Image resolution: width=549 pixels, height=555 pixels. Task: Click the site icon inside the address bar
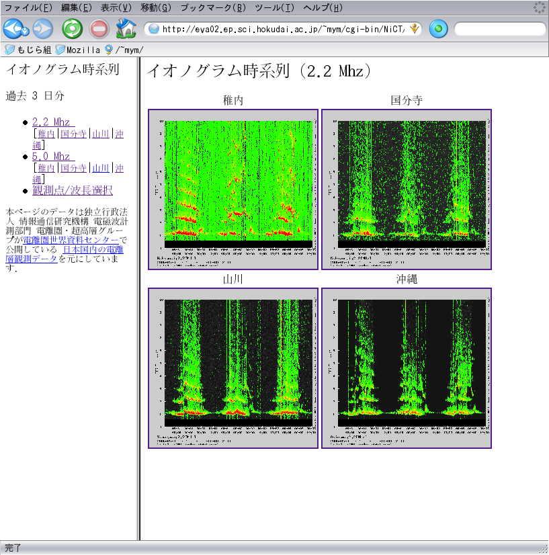(x=154, y=29)
